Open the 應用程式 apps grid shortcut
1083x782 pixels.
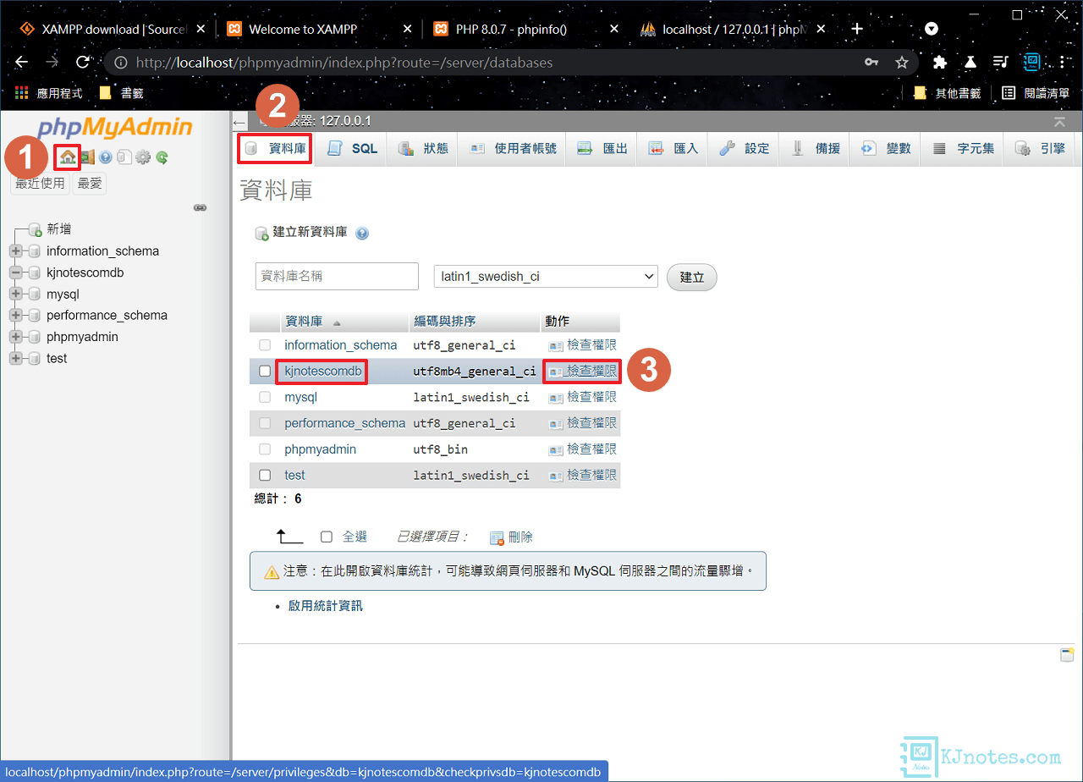[48, 93]
